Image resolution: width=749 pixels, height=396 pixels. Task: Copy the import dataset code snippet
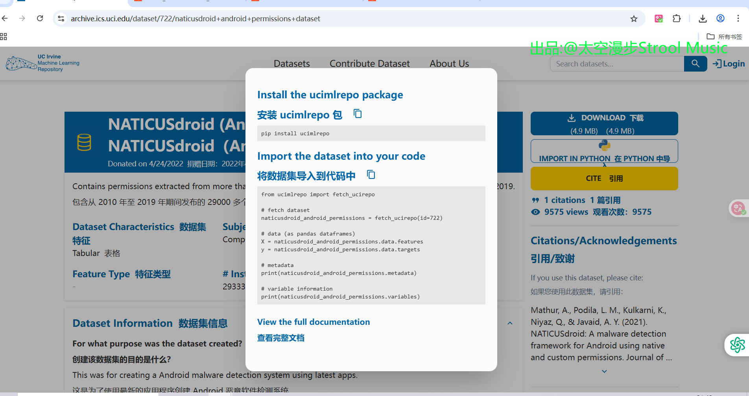tap(371, 175)
